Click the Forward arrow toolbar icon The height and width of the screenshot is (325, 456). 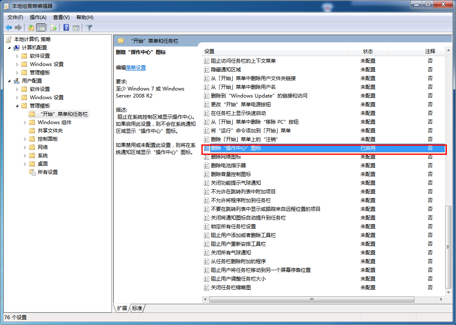click(18, 28)
